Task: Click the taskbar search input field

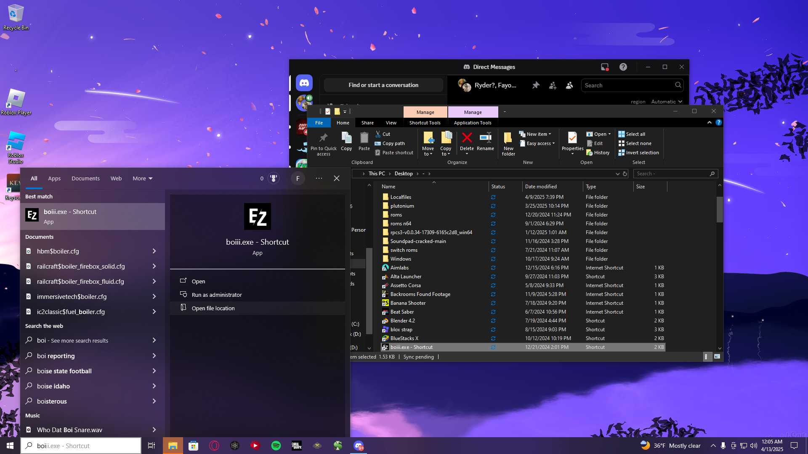Action: (81, 446)
